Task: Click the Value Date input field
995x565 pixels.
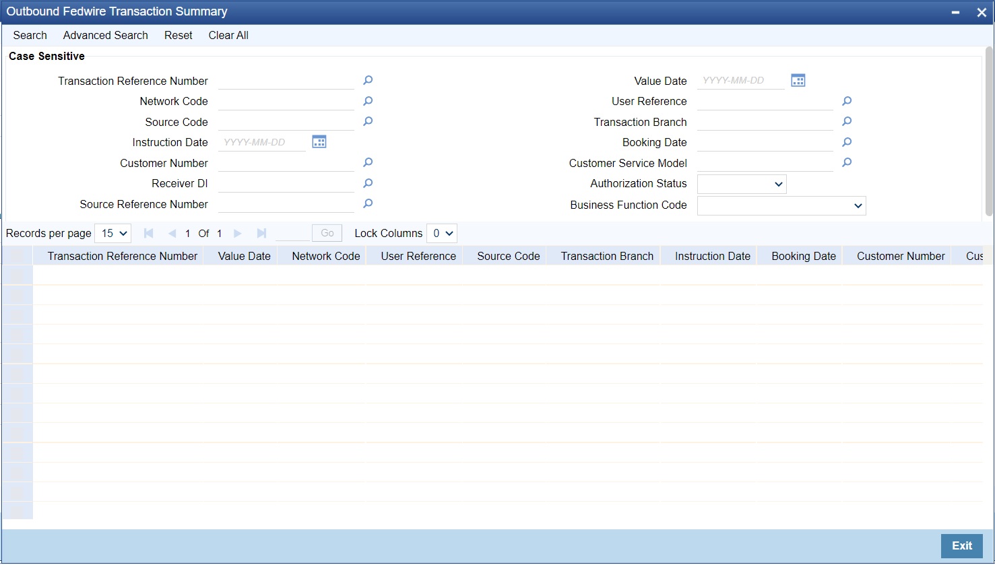Action: point(741,81)
